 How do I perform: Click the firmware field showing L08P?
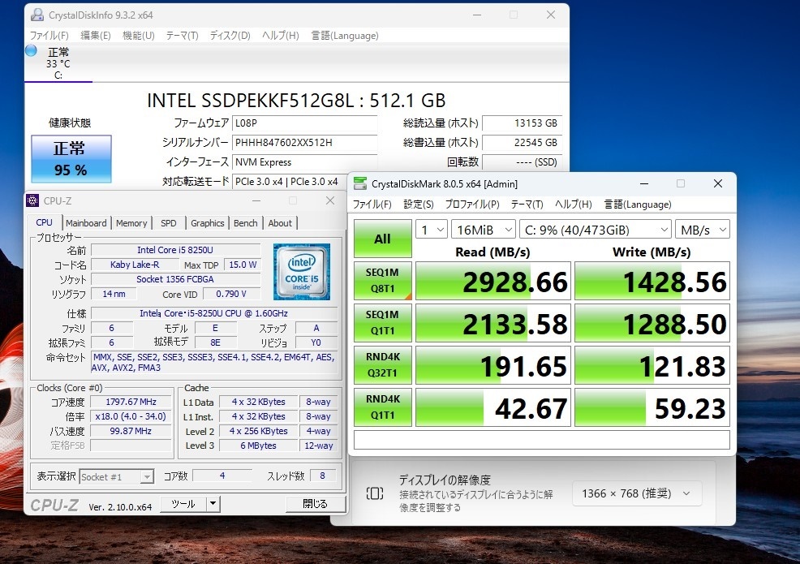pyautogui.click(x=304, y=123)
